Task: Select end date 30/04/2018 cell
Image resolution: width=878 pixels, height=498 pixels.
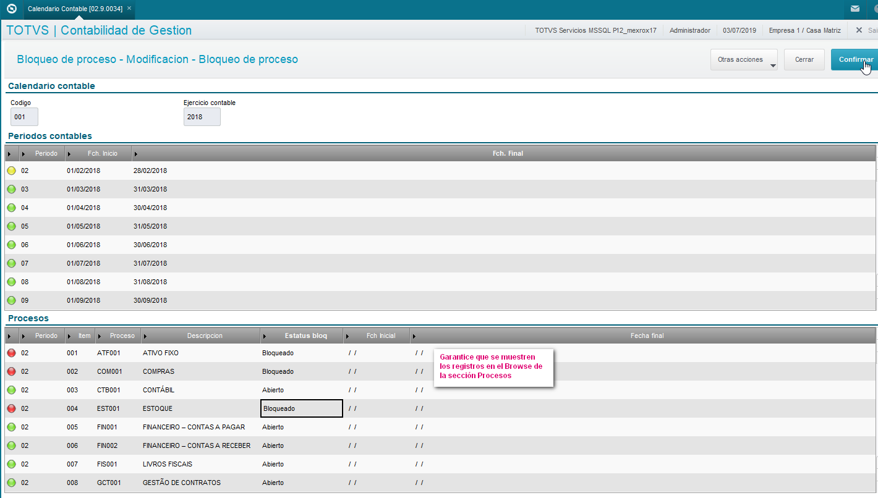Action: click(x=150, y=208)
